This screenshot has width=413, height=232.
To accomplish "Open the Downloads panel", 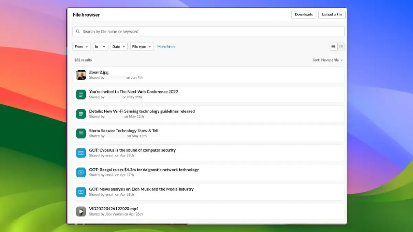I will (304, 14).
